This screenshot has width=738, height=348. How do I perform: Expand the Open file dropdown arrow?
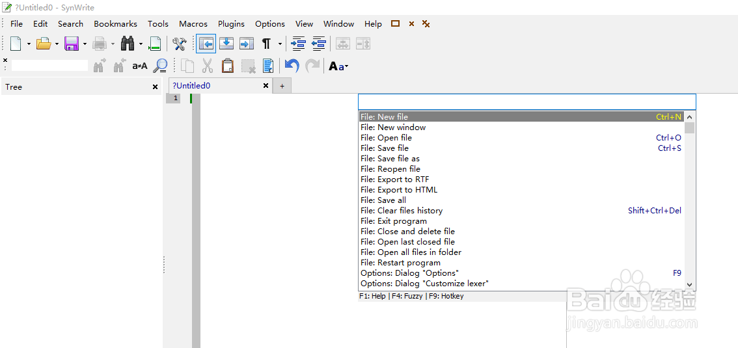pos(57,44)
